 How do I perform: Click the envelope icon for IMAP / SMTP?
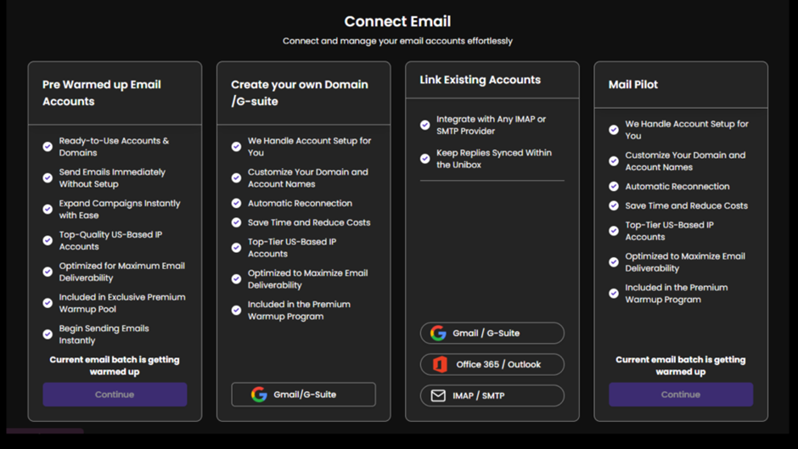(438, 396)
